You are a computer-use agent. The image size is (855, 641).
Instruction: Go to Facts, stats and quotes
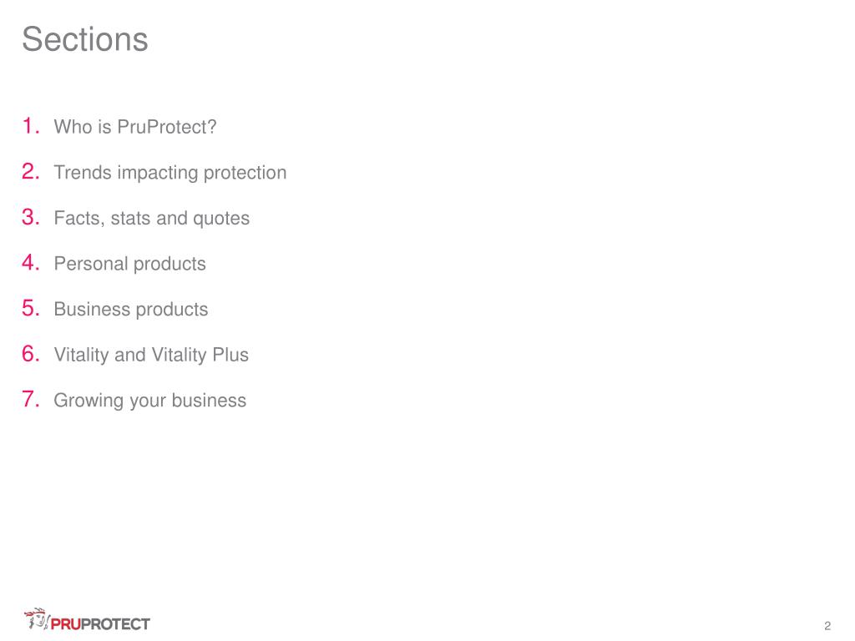point(152,218)
